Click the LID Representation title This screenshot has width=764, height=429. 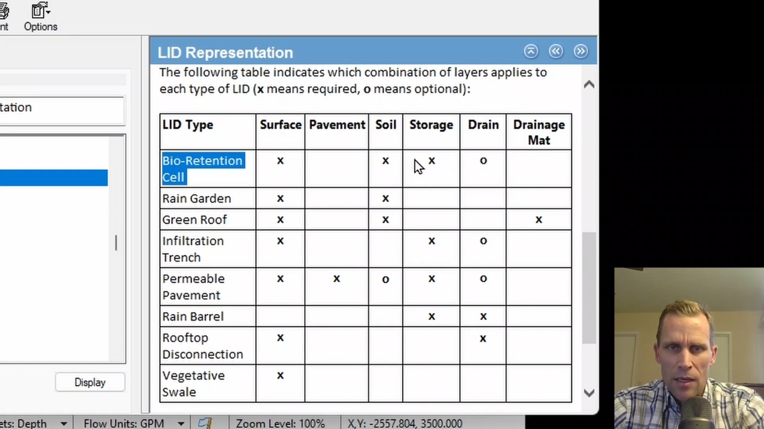pos(225,52)
